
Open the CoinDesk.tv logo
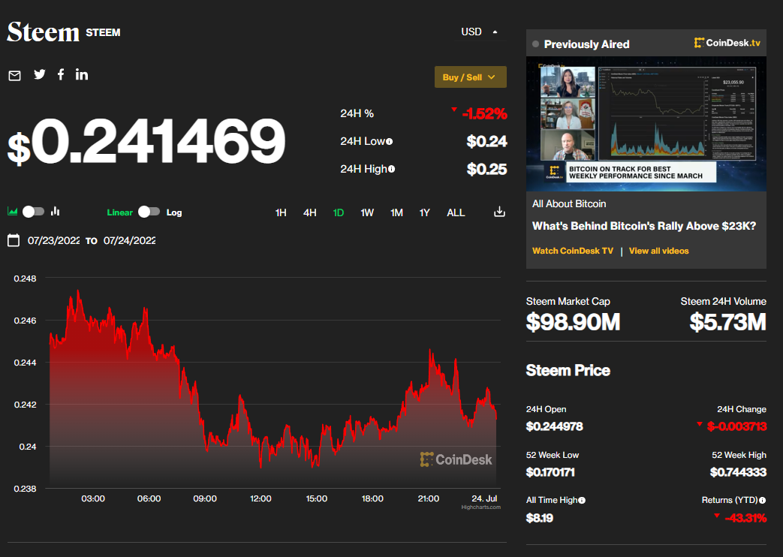click(727, 43)
